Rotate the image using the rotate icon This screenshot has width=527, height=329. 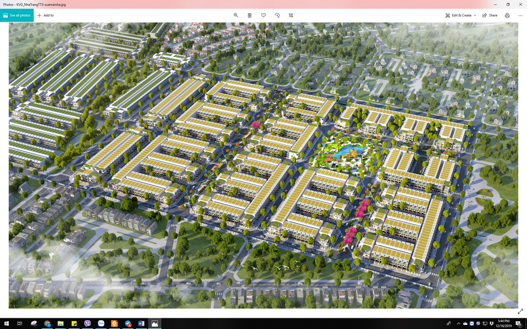coord(277,15)
